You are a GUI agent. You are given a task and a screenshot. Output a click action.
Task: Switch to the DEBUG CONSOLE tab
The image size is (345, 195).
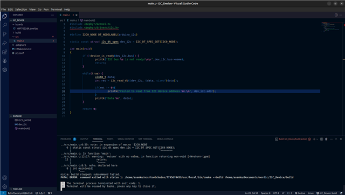(165, 139)
